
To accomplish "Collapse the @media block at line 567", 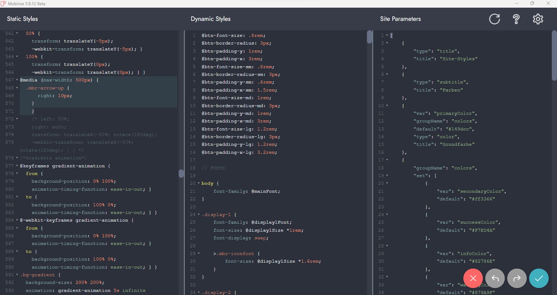I will pyautogui.click(x=17, y=80).
